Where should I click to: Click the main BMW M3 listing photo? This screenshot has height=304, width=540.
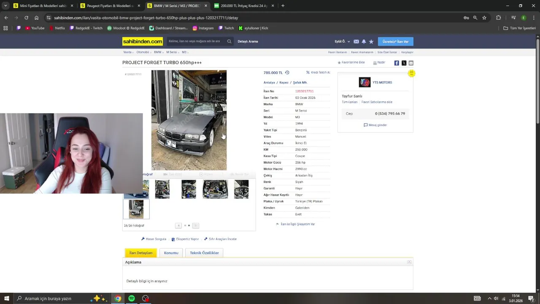coord(189,120)
